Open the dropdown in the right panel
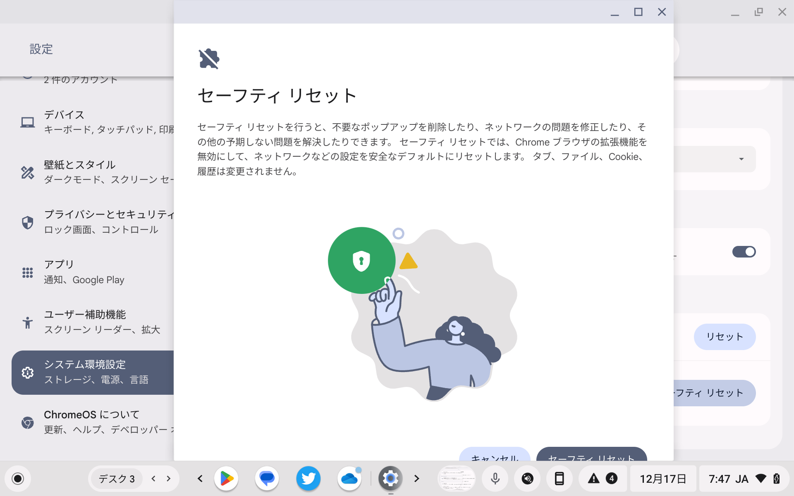794x496 pixels. [741, 158]
